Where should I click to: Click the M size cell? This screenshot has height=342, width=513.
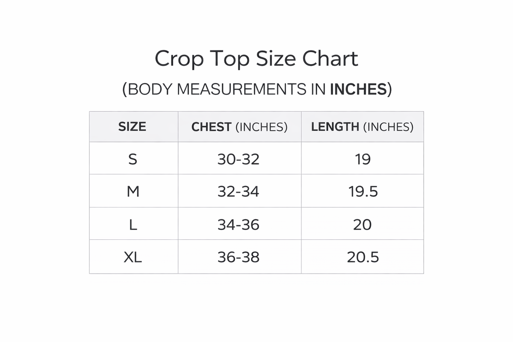[x=133, y=192]
